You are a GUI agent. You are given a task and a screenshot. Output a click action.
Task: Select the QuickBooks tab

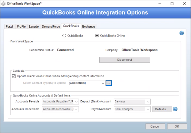coord(71,26)
